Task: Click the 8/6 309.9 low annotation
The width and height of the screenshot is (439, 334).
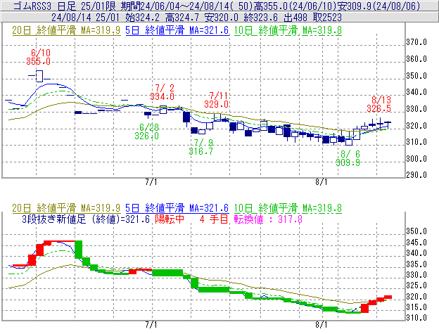Action: click(x=348, y=158)
